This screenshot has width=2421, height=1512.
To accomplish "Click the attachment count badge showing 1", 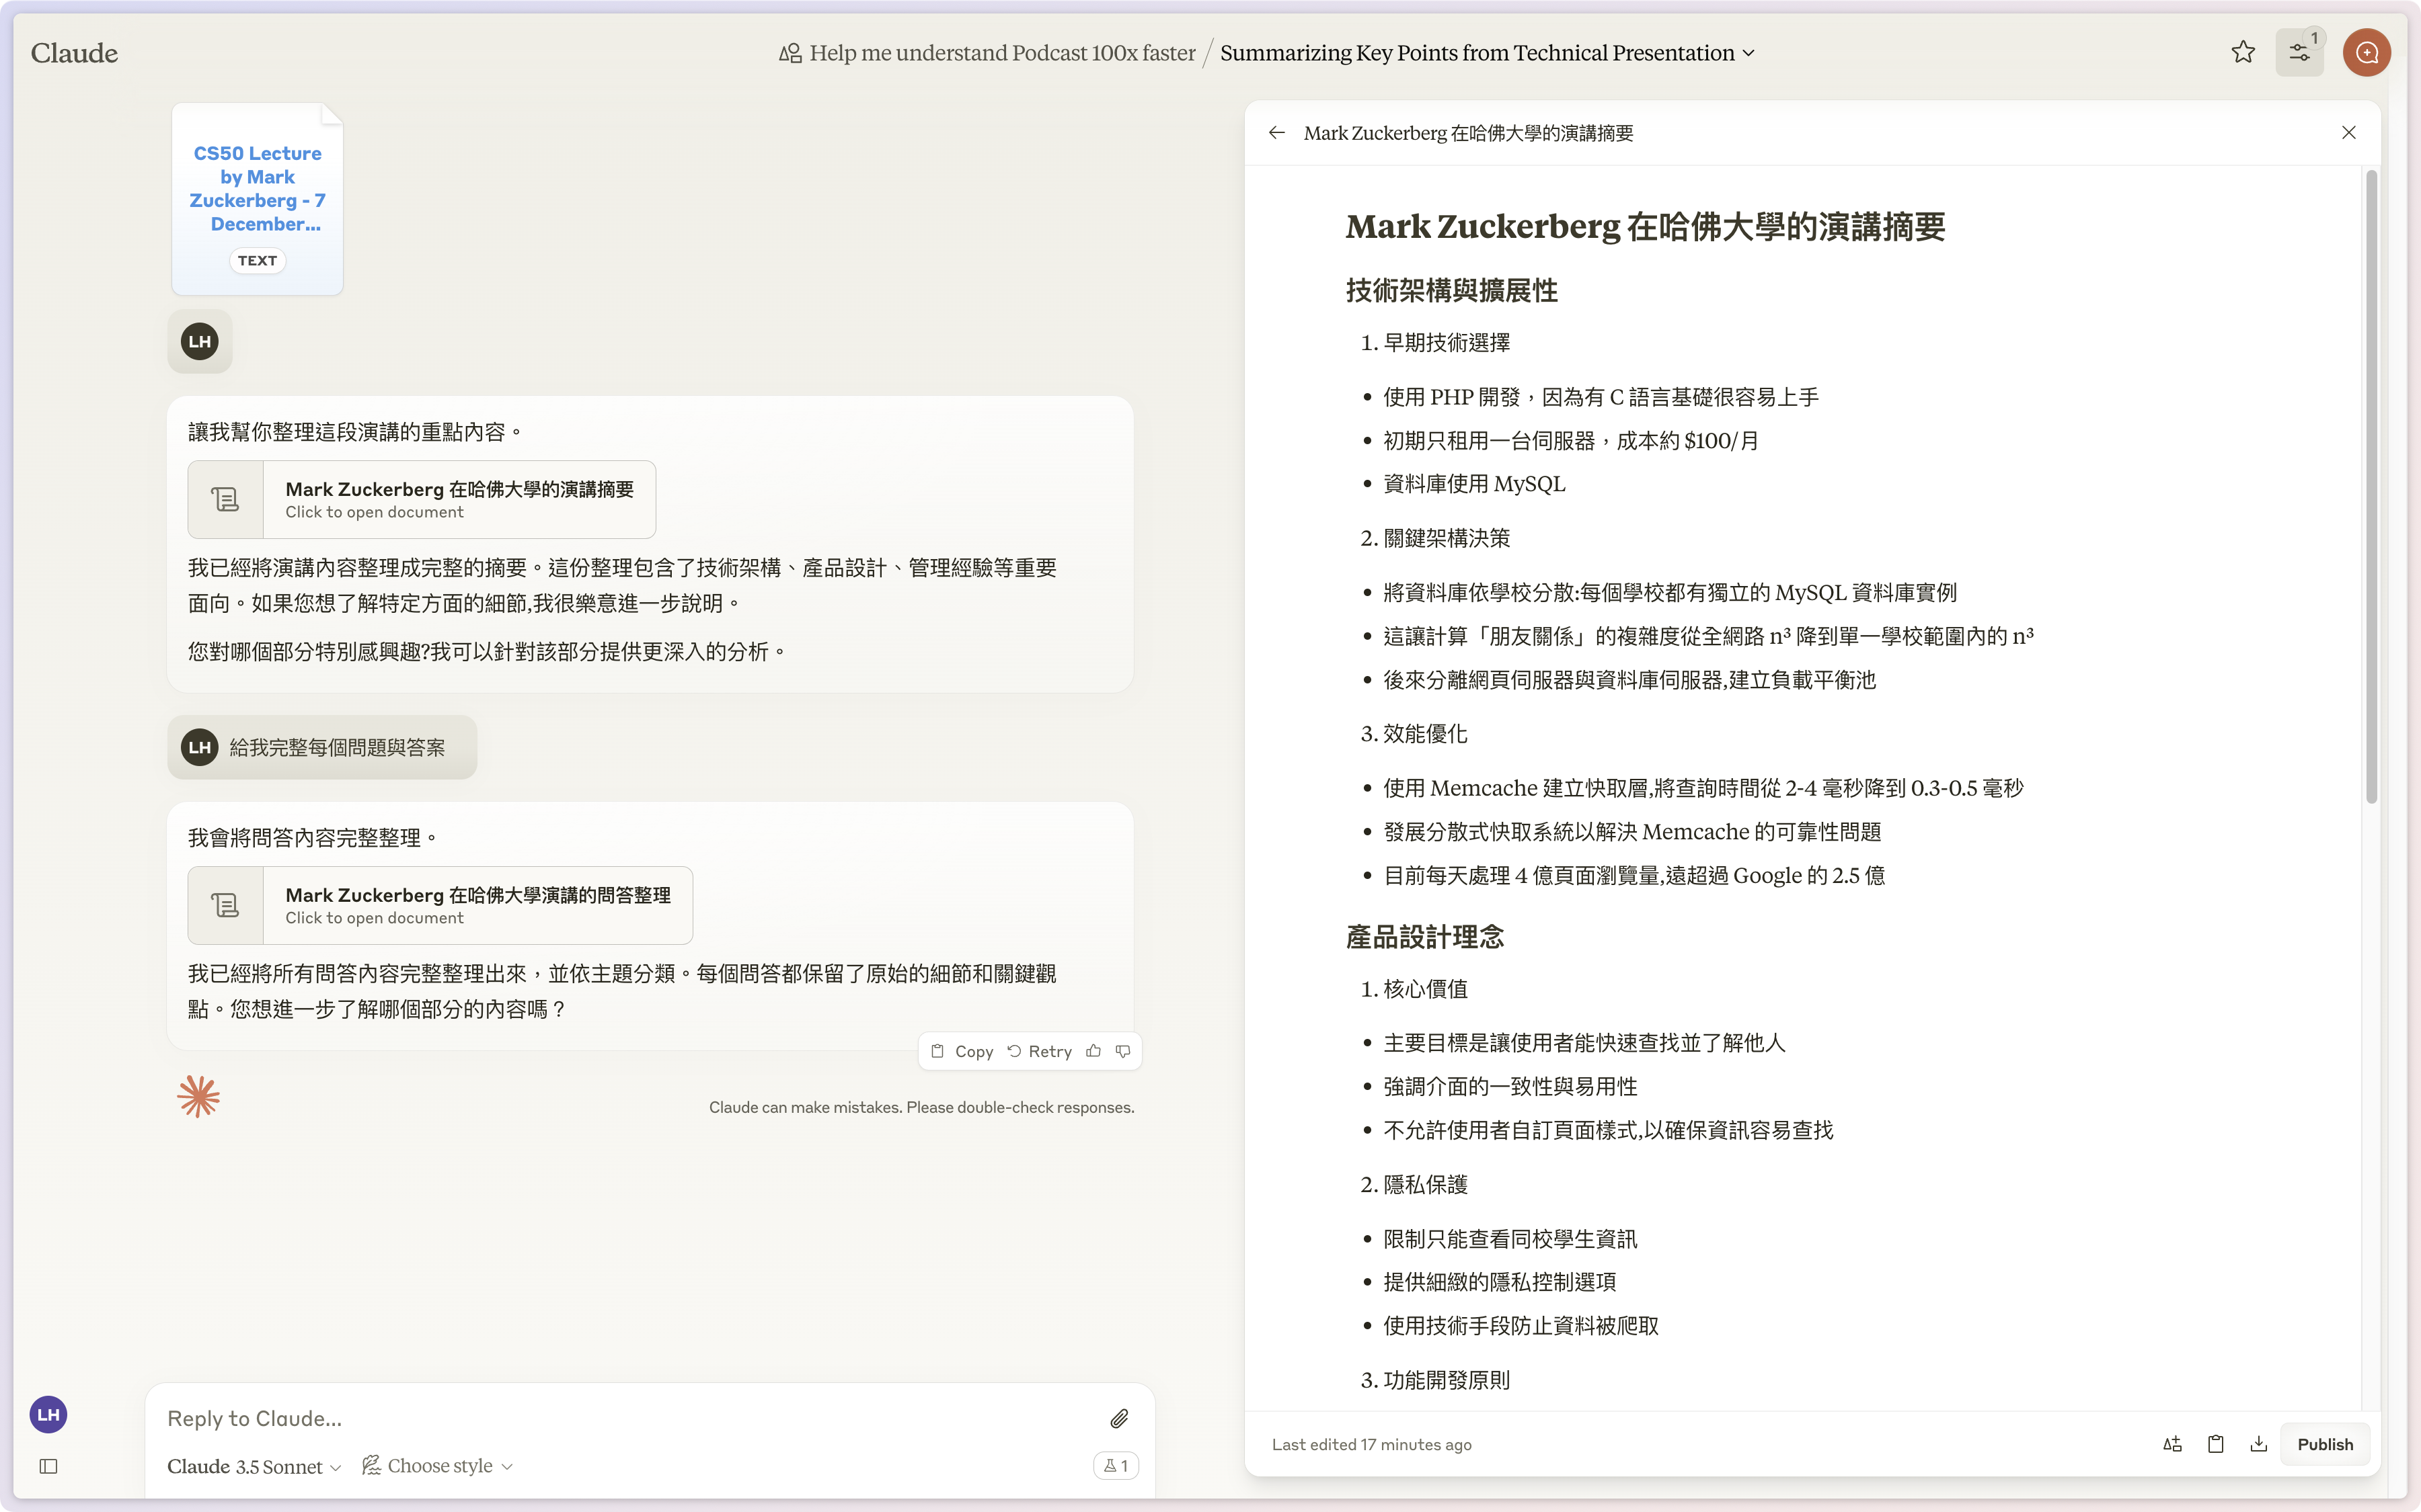I will tap(1116, 1466).
